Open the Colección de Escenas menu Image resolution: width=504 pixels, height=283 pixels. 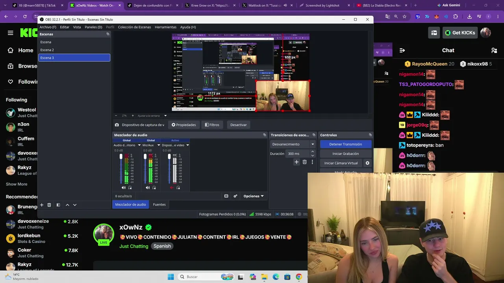(x=134, y=27)
